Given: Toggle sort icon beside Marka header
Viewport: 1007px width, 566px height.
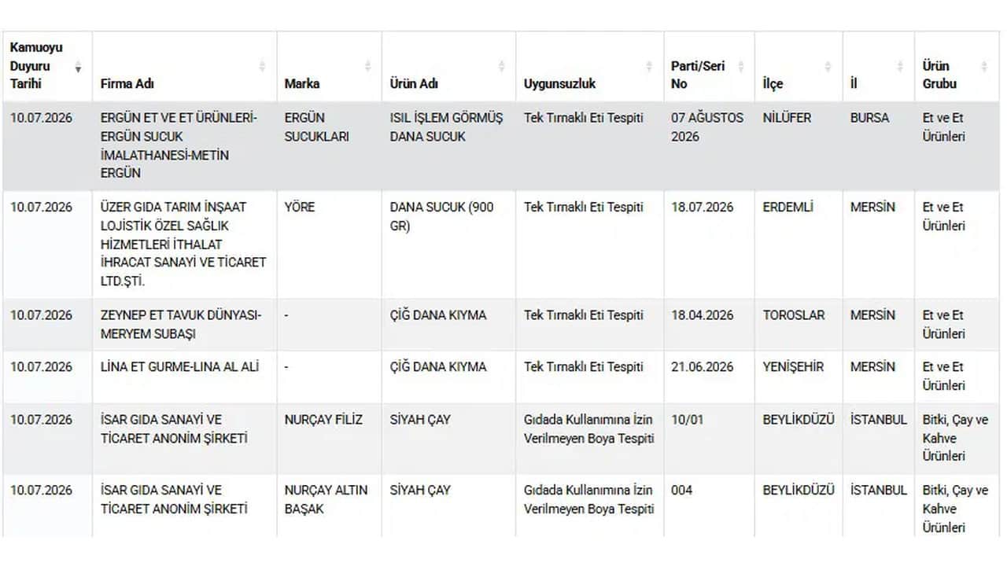Looking at the screenshot, I should (x=367, y=67).
